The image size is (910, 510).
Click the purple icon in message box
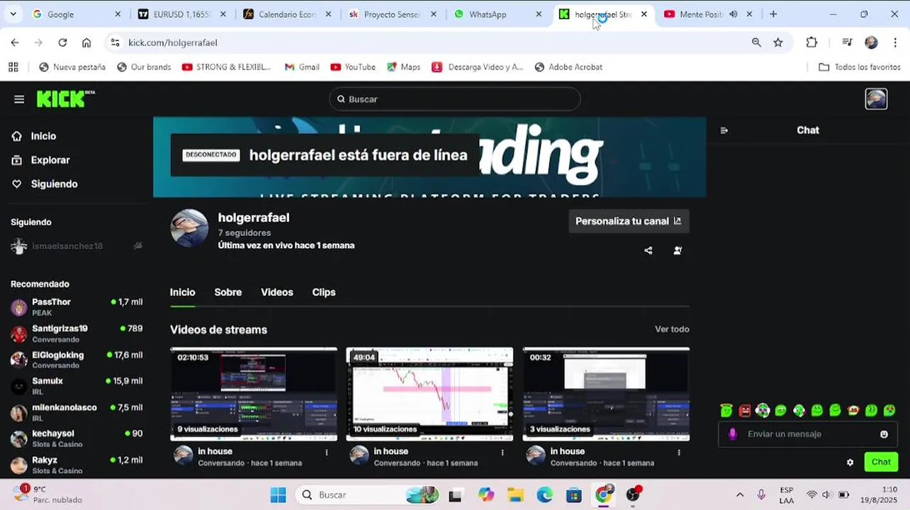pyautogui.click(x=733, y=434)
